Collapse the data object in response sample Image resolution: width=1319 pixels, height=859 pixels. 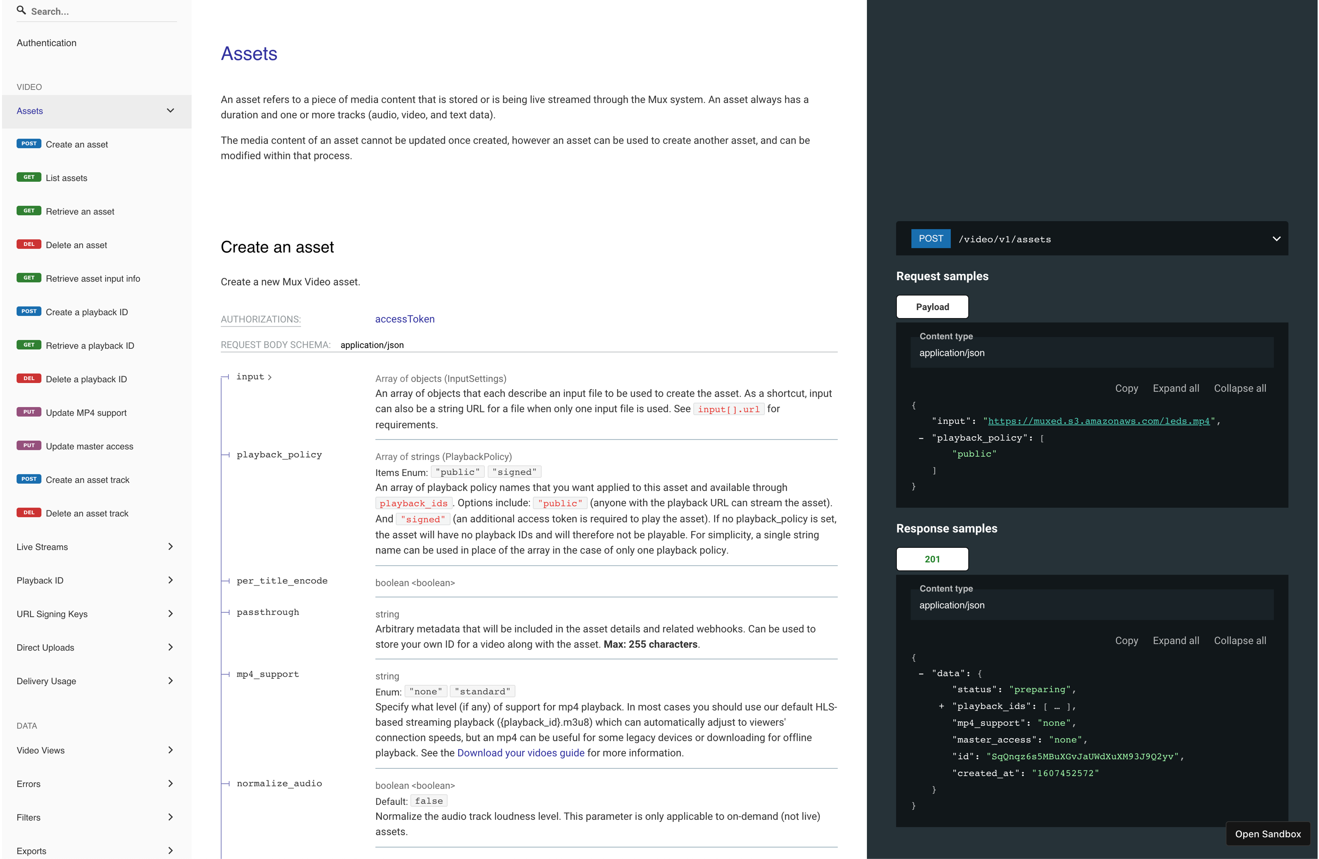point(921,673)
